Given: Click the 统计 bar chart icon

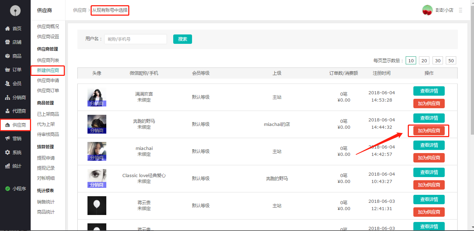Looking at the screenshot, I should pyautogui.click(x=7, y=166).
